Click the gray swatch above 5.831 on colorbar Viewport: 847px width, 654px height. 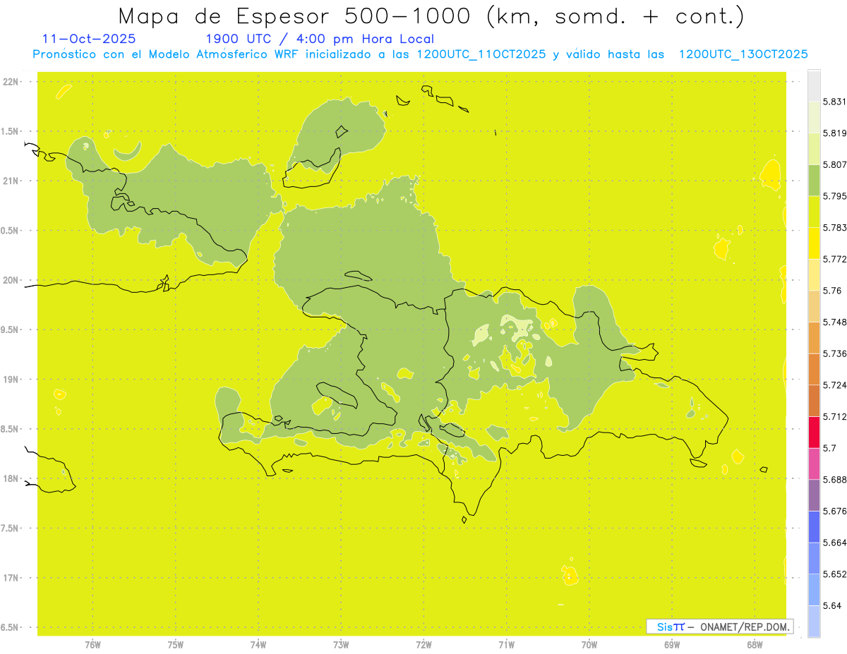(x=814, y=85)
